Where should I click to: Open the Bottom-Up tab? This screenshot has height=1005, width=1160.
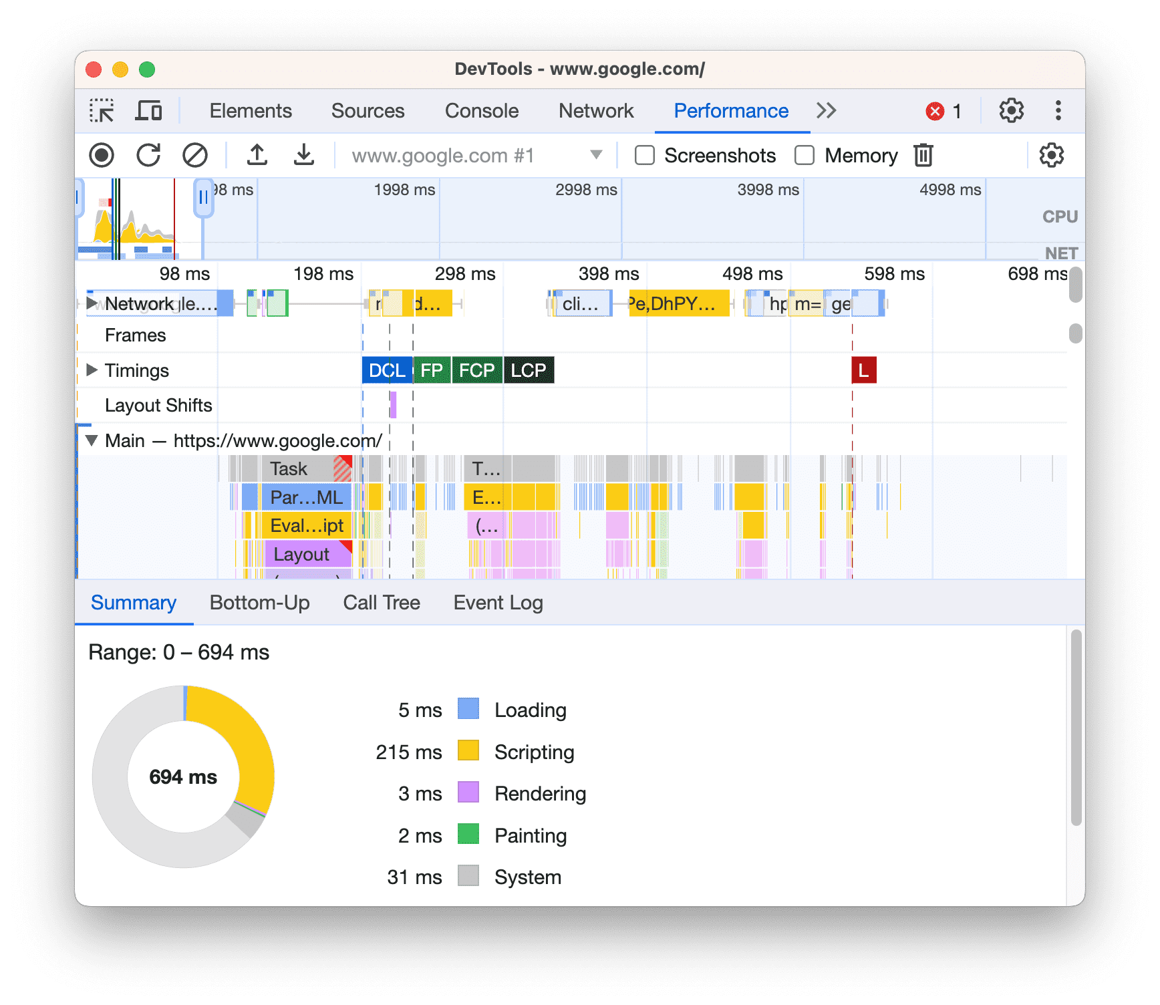click(260, 603)
